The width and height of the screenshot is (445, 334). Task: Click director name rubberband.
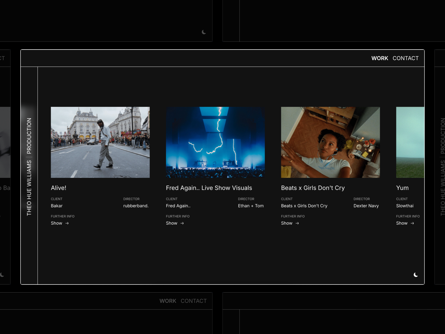click(x=136, y=206)
